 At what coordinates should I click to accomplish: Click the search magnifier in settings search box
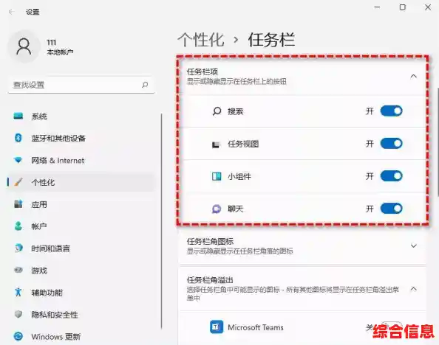pyautogui.click(x=145, y=85)
